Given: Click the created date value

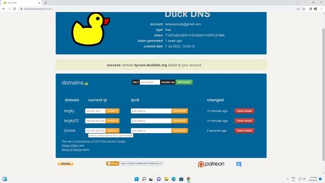Looking at the screenshot, I should (x=180, y=46).
